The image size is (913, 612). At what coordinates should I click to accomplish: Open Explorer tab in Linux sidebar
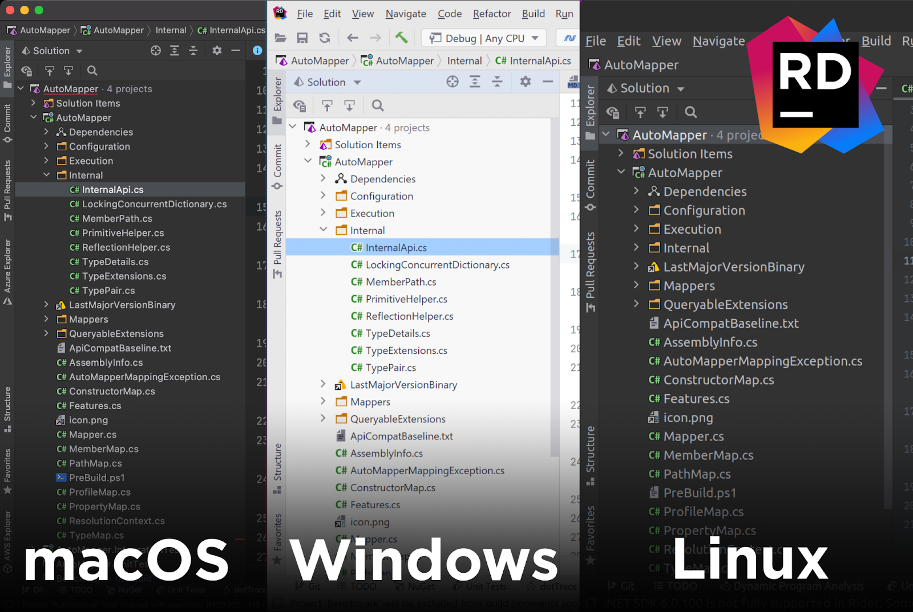pyautogui.click(x=591, y=113)
